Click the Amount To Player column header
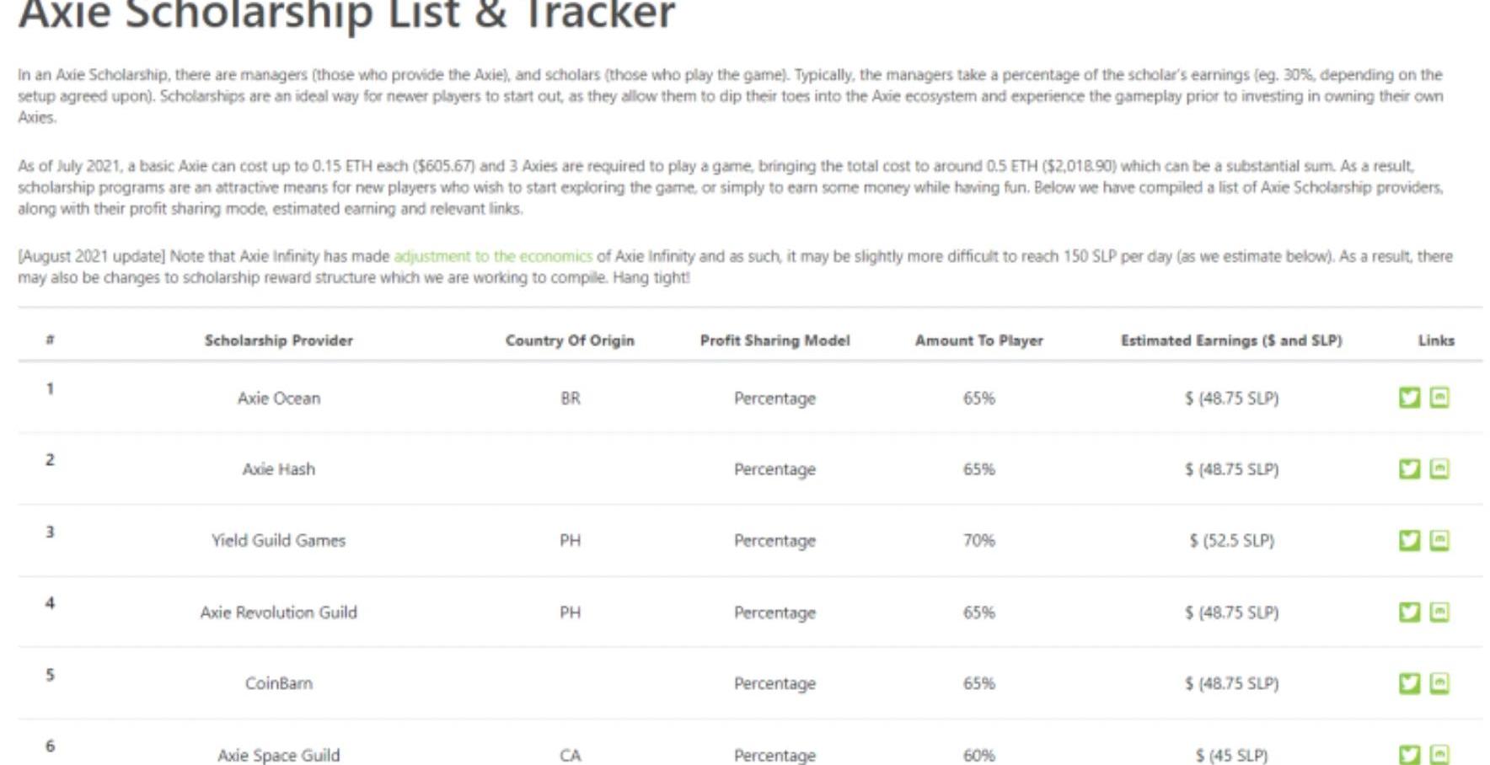The image size is (1490, 765). click(978, 340)
